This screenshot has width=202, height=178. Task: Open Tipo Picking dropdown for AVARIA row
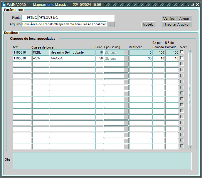pyautogui.click(x=126, y=58)
